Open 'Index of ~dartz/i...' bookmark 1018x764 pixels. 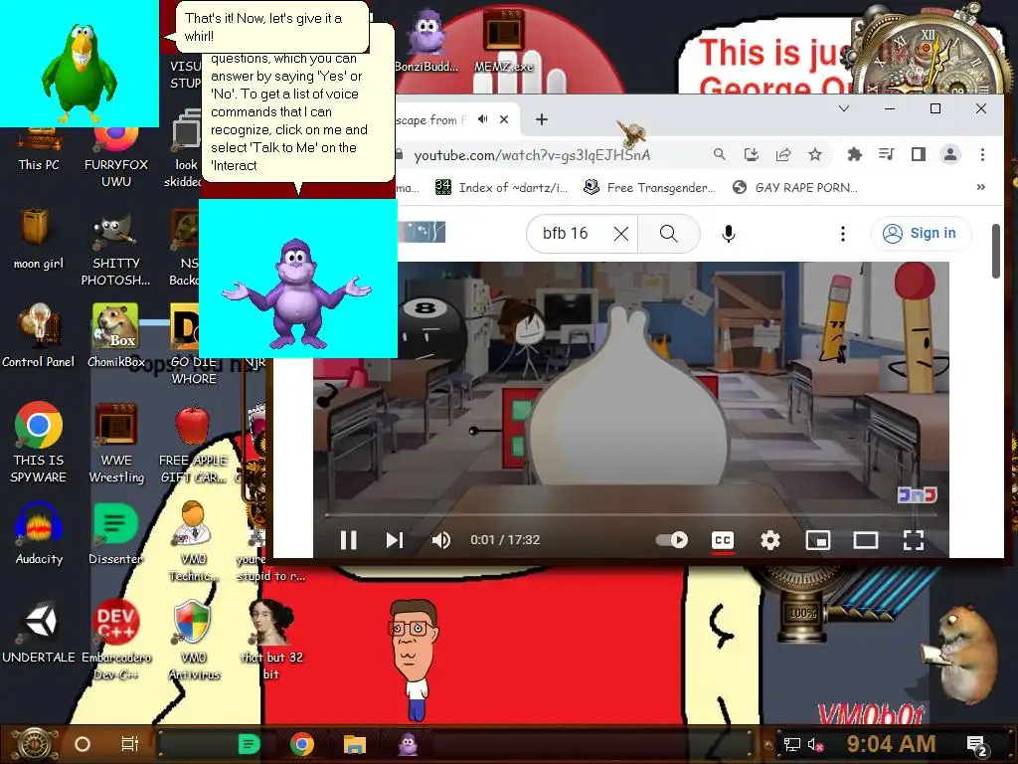(x=501, y=187)
